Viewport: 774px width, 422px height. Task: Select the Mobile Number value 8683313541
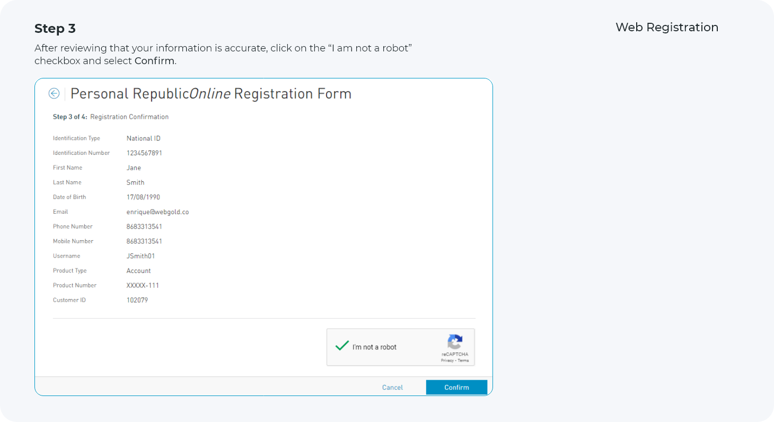[x=144, y=241]
